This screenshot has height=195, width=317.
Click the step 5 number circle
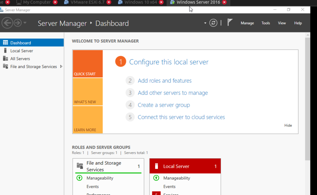coord(130,117)
